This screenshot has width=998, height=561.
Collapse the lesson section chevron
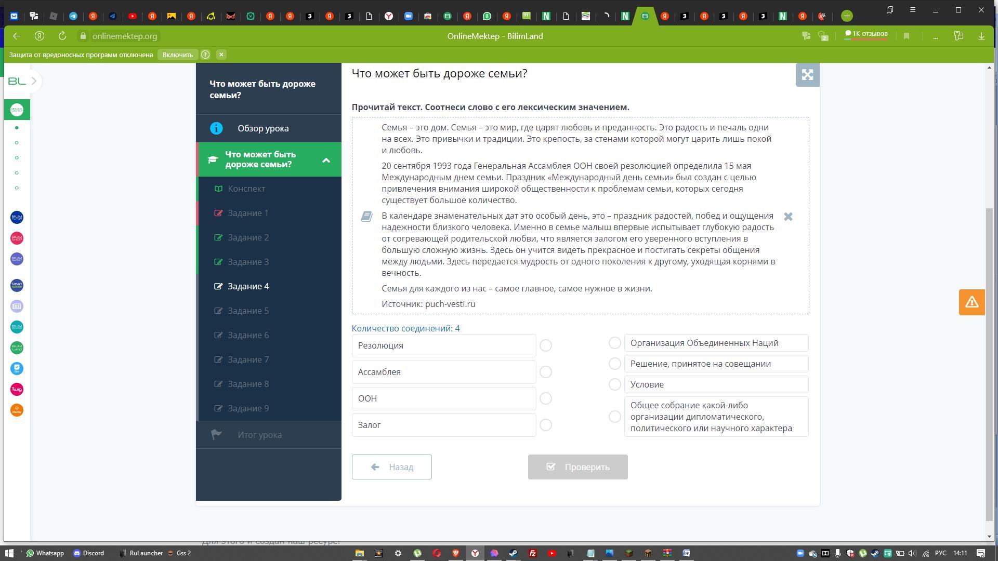click(x=326, y=160)
